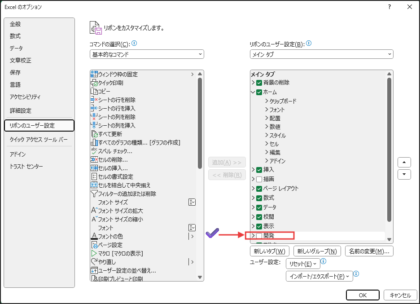Select フォント サイズの縮小 icon

coord(94,219)
